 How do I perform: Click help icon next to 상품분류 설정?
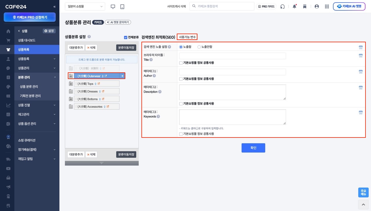[89, 37]
